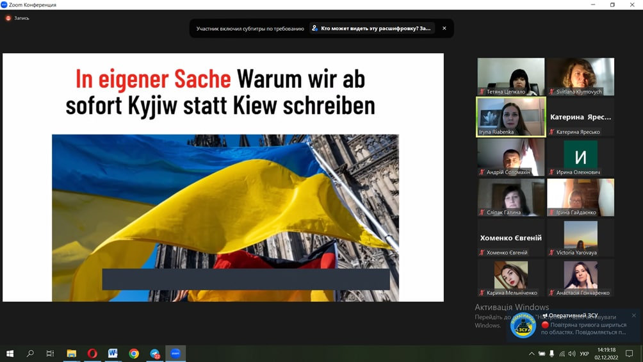Screen dimensions: 643x362
Task: Switch the УКР keyboard language indicator
Action: [x=584, y=354]
